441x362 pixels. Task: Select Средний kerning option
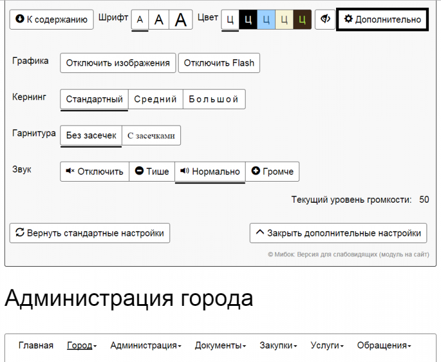pos(156,100)
